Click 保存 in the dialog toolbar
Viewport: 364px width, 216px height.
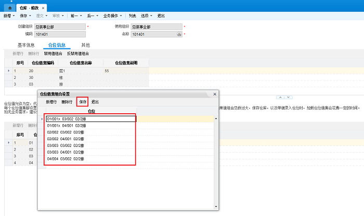tap(83, 102)
